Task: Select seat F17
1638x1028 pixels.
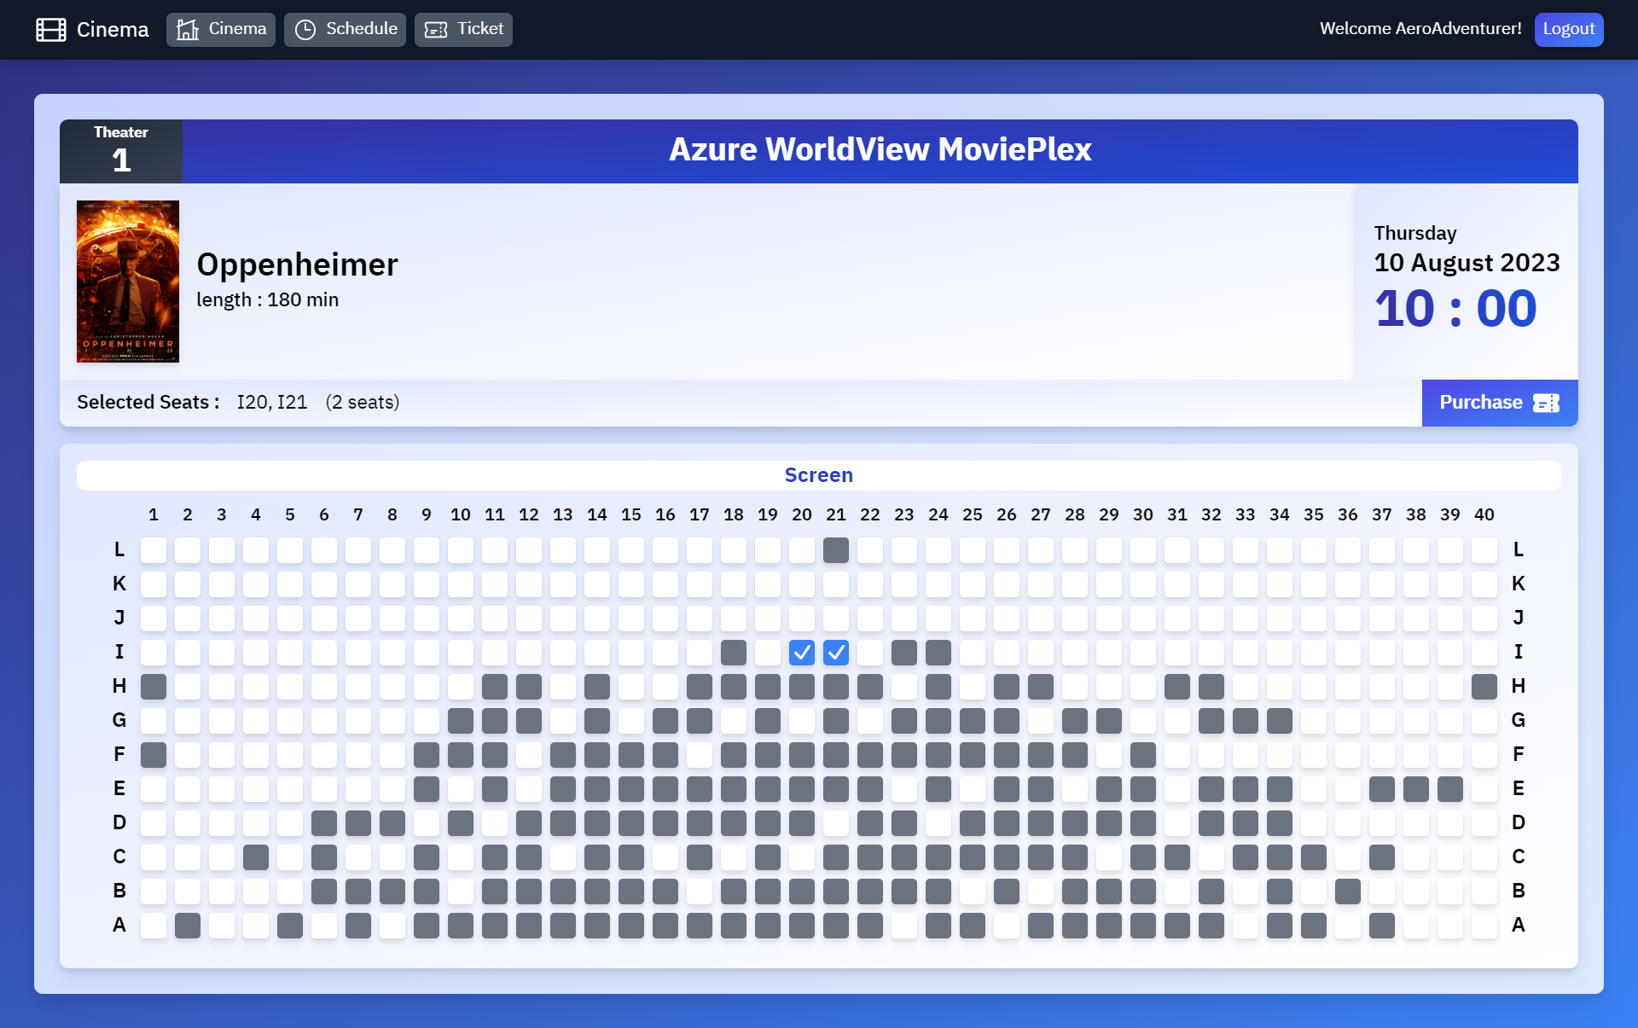Action: click(700, 755)
